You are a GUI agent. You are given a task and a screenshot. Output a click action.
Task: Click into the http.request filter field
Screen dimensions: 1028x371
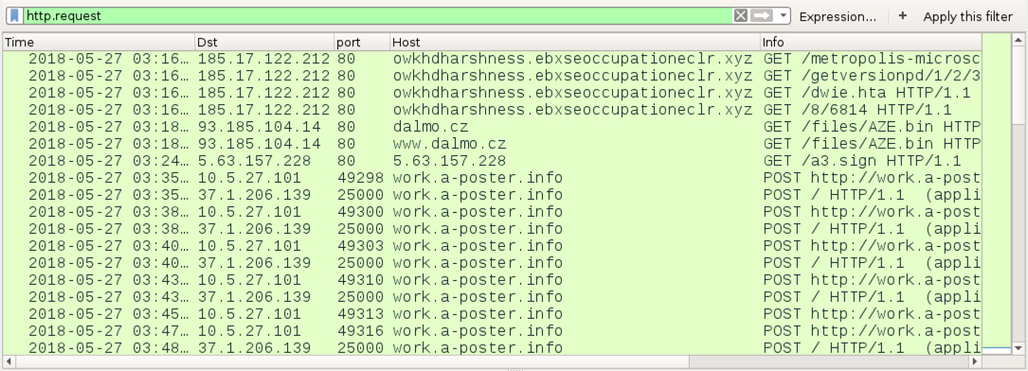click(377, 16)
